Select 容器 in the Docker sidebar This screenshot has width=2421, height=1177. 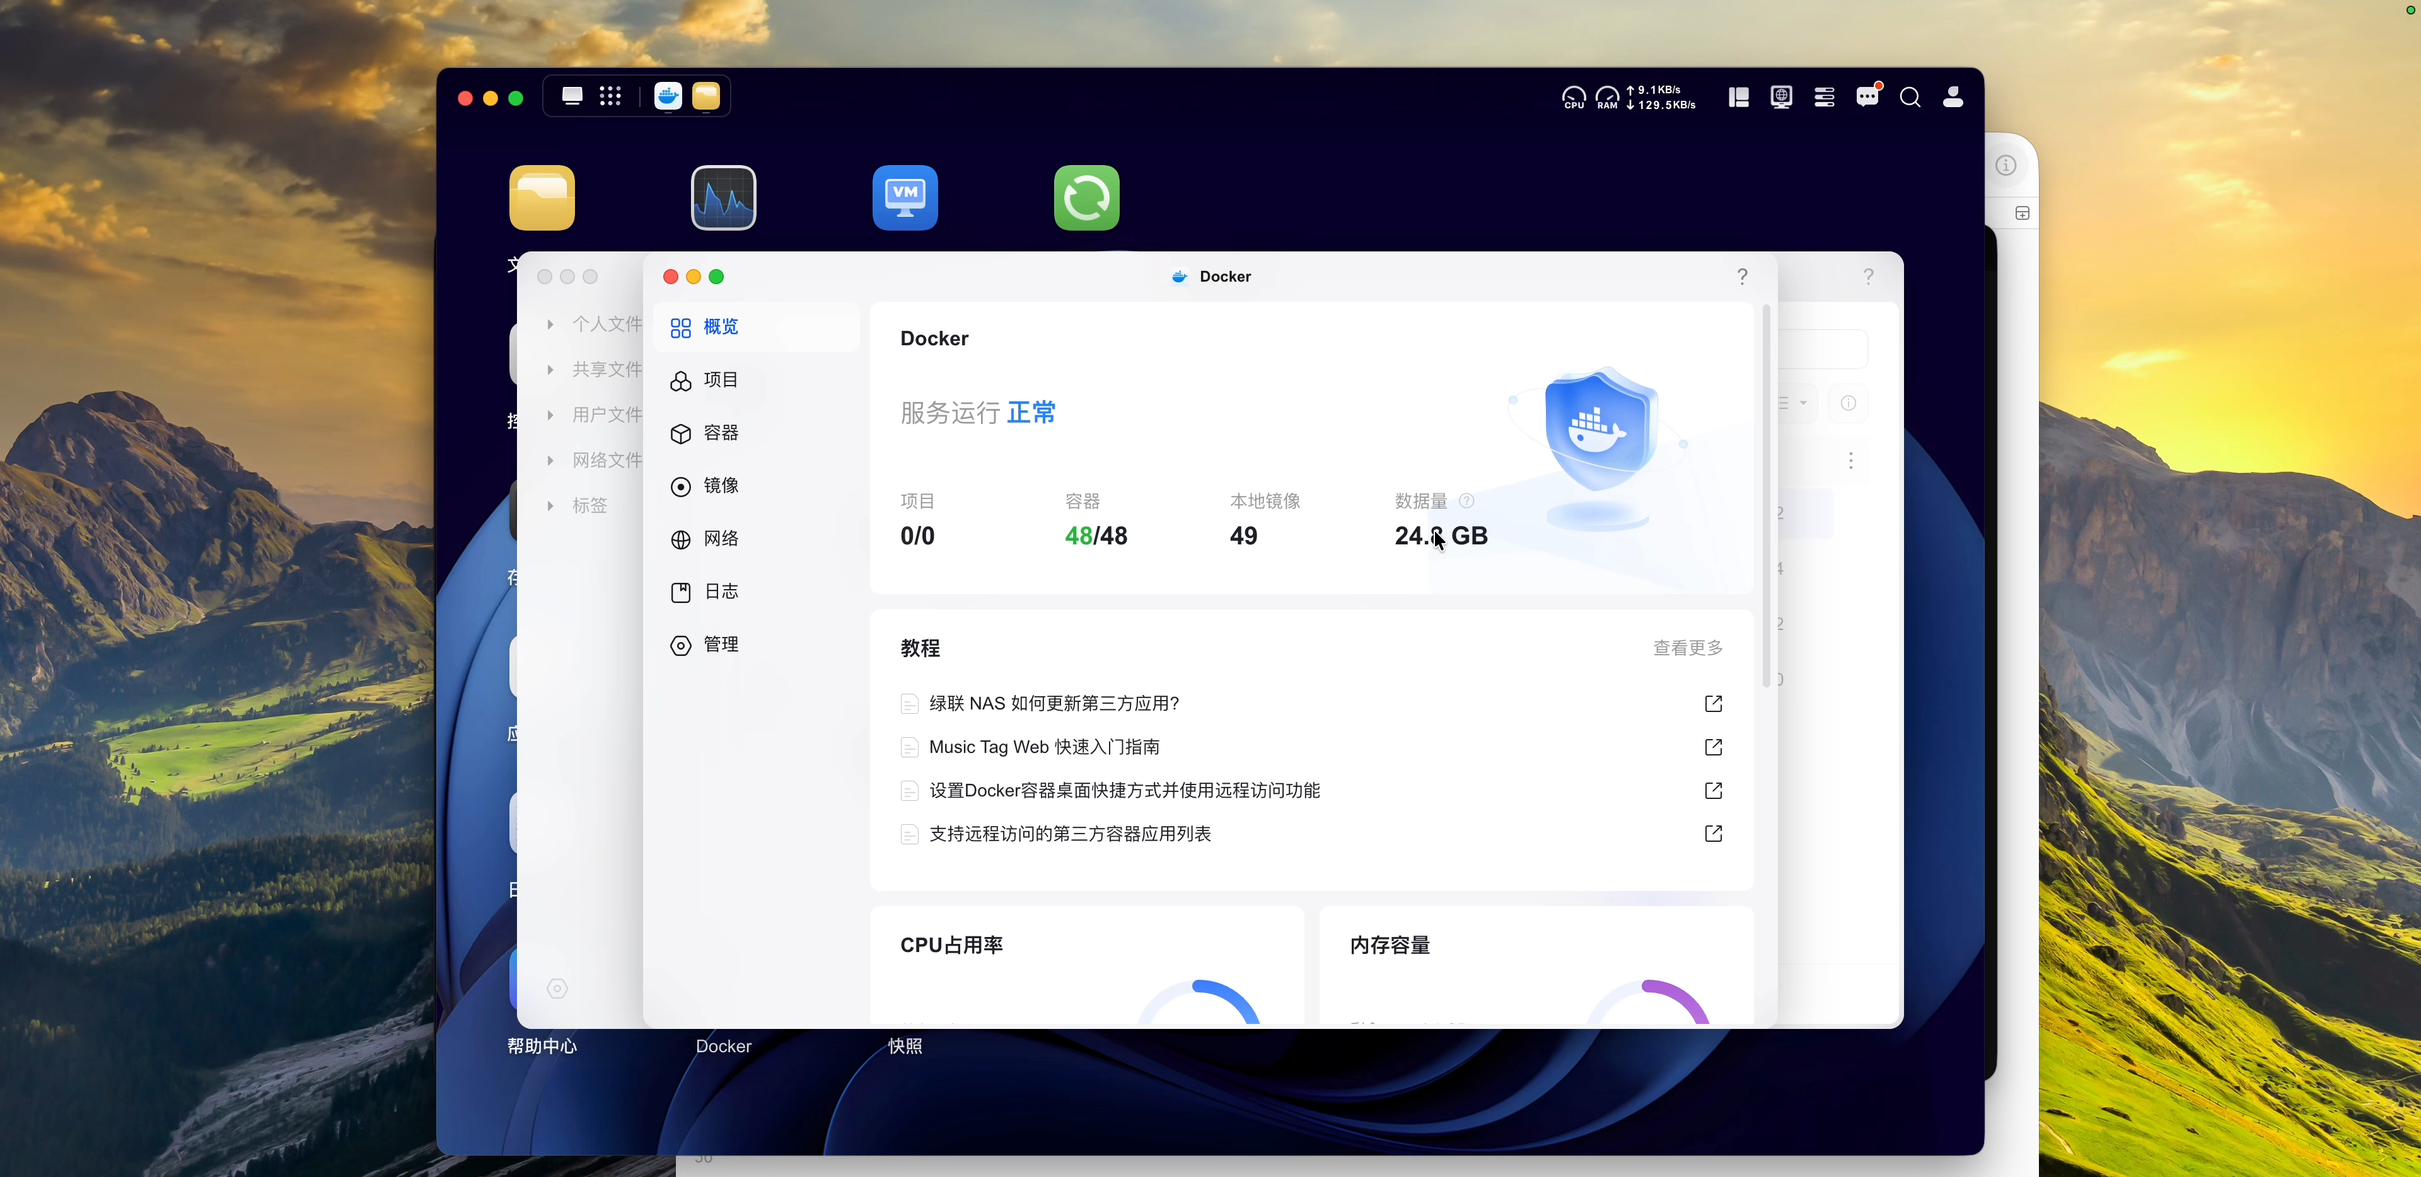coord(757,433)
